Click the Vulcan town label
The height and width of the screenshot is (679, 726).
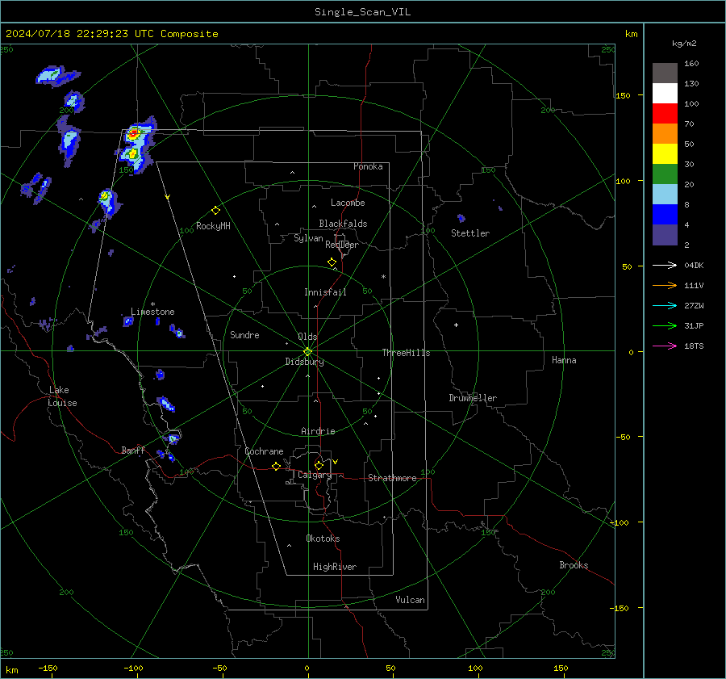pos(410,600)
